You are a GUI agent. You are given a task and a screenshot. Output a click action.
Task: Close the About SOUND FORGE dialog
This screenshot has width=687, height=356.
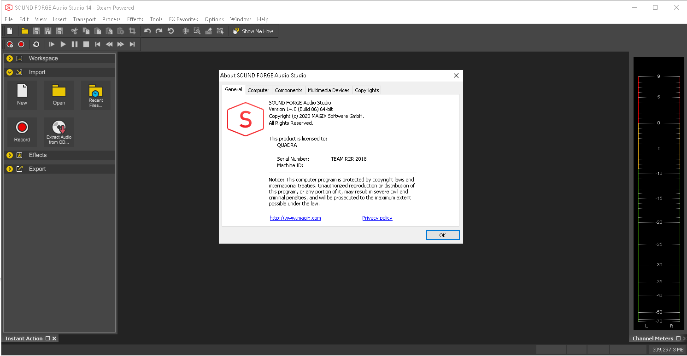(x=456, y=76)
